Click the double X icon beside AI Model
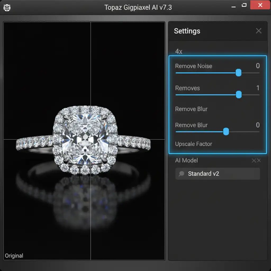 tap(256, 160)
